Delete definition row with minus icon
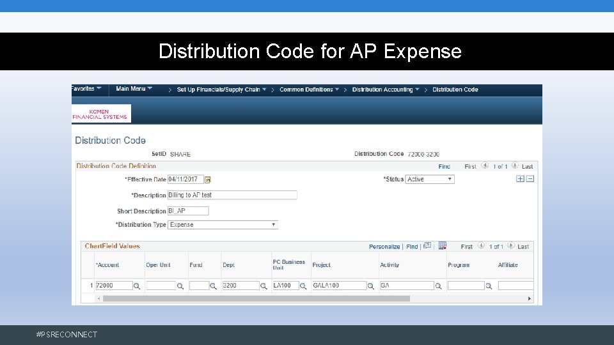Image resolution: width=614 pixels, height=345 pixels. pos(530,179)
